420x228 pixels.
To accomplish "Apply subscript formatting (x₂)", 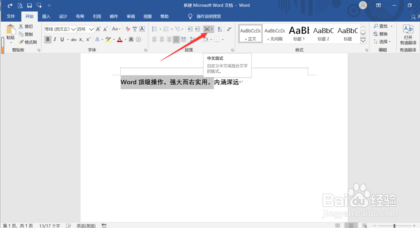I will [x=81, y=40].
